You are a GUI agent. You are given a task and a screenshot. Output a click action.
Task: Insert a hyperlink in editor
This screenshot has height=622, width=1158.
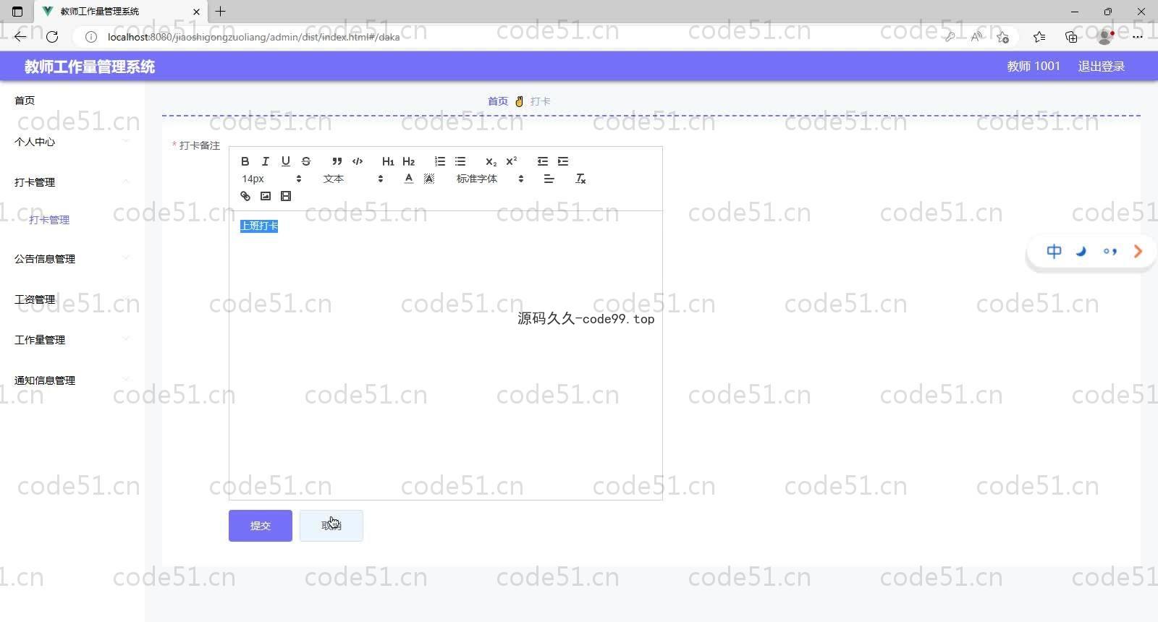pos(245,196)
